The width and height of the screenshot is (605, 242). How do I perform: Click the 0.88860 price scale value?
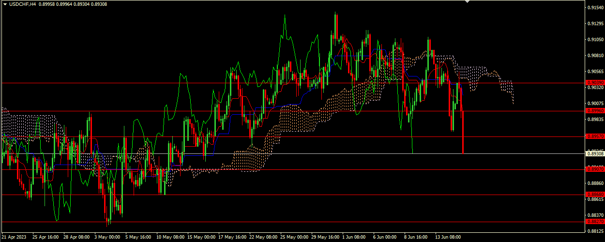click(x=595, y=183)
